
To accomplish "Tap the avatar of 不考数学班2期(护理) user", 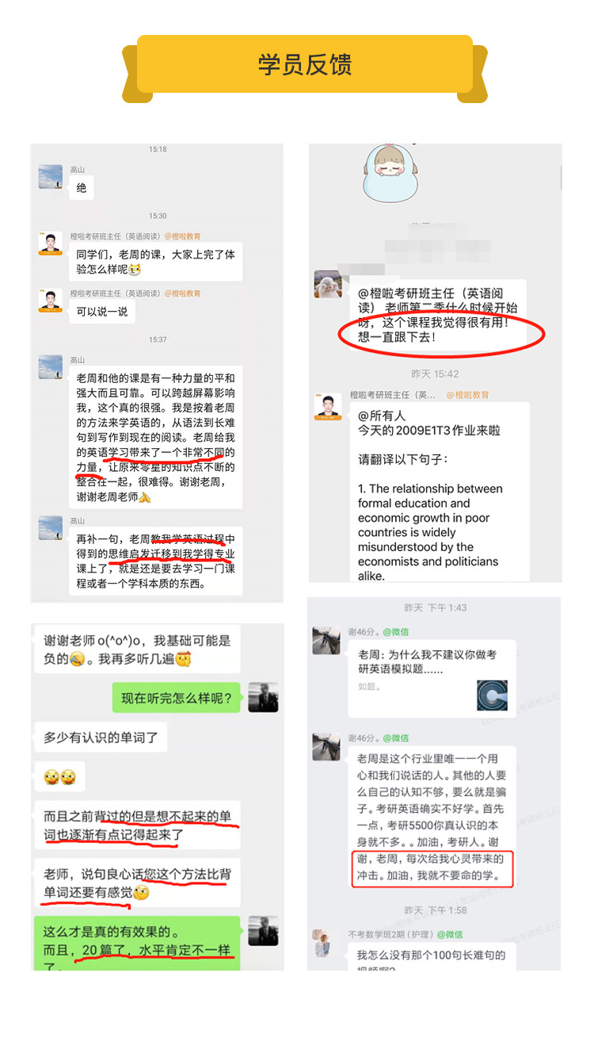I will 322,940.
